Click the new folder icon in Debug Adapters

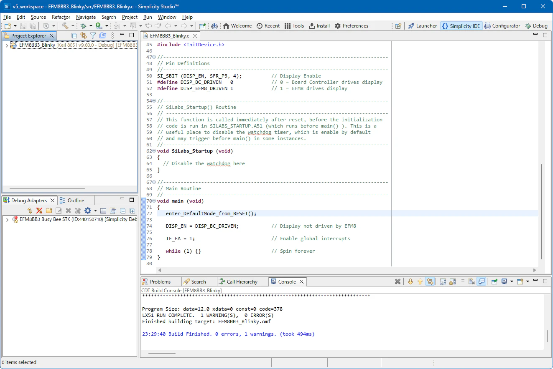pos(49,211)
